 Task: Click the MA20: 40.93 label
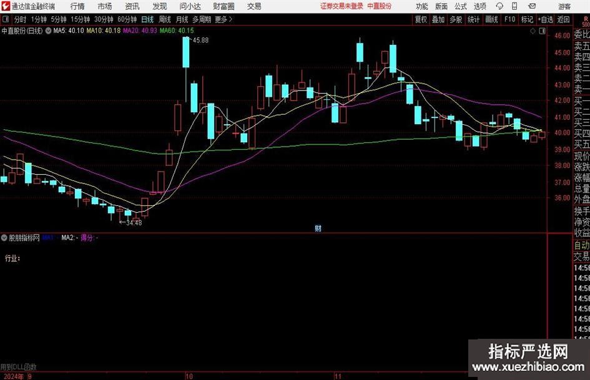tap(140, 31)
